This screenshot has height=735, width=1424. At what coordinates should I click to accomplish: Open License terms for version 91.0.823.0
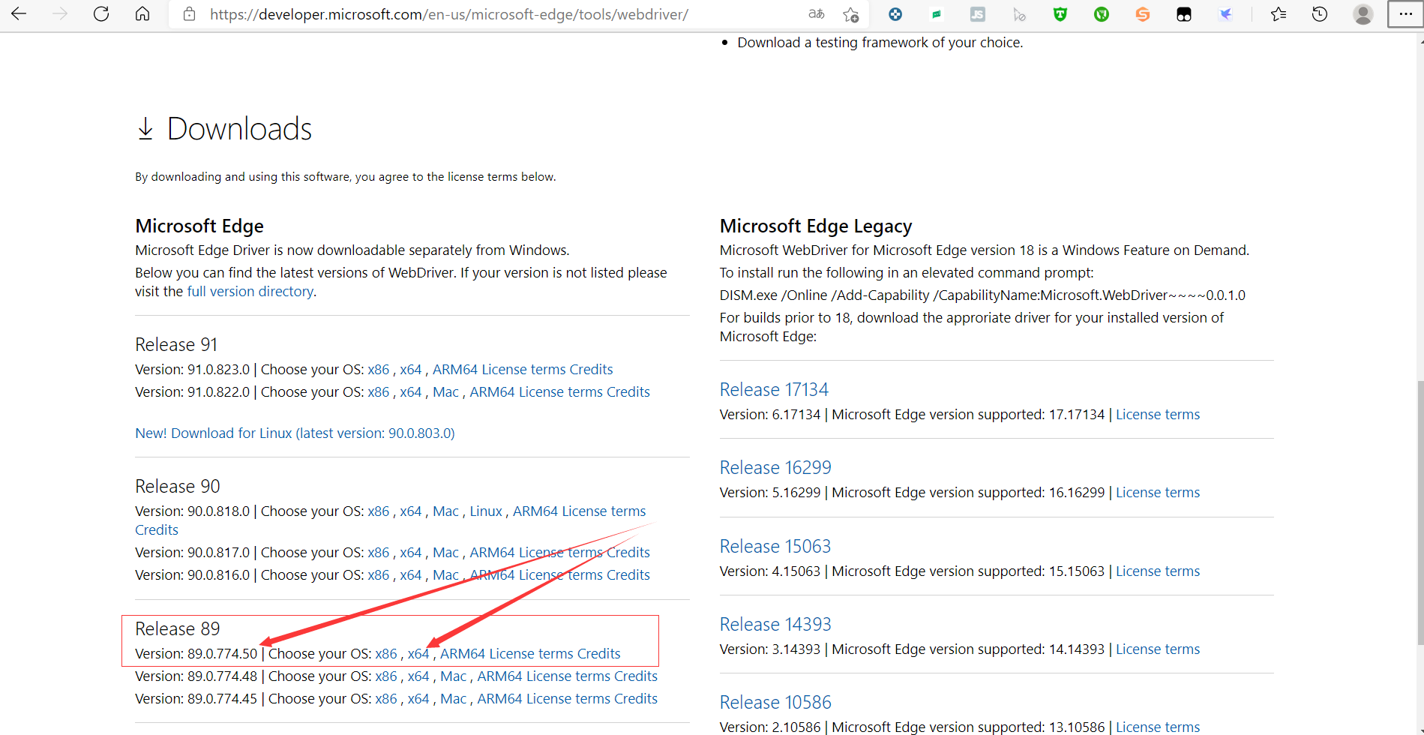pos(523,369)
